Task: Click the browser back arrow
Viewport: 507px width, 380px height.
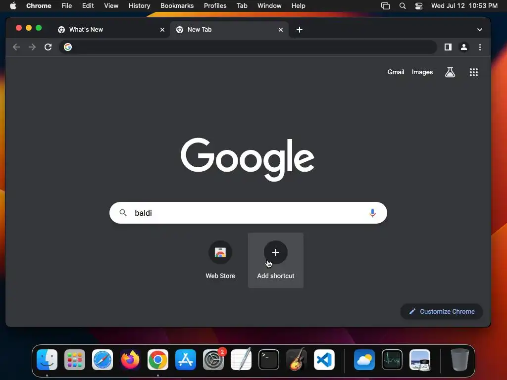Action: pyautogui.click(x=16, y=47)
